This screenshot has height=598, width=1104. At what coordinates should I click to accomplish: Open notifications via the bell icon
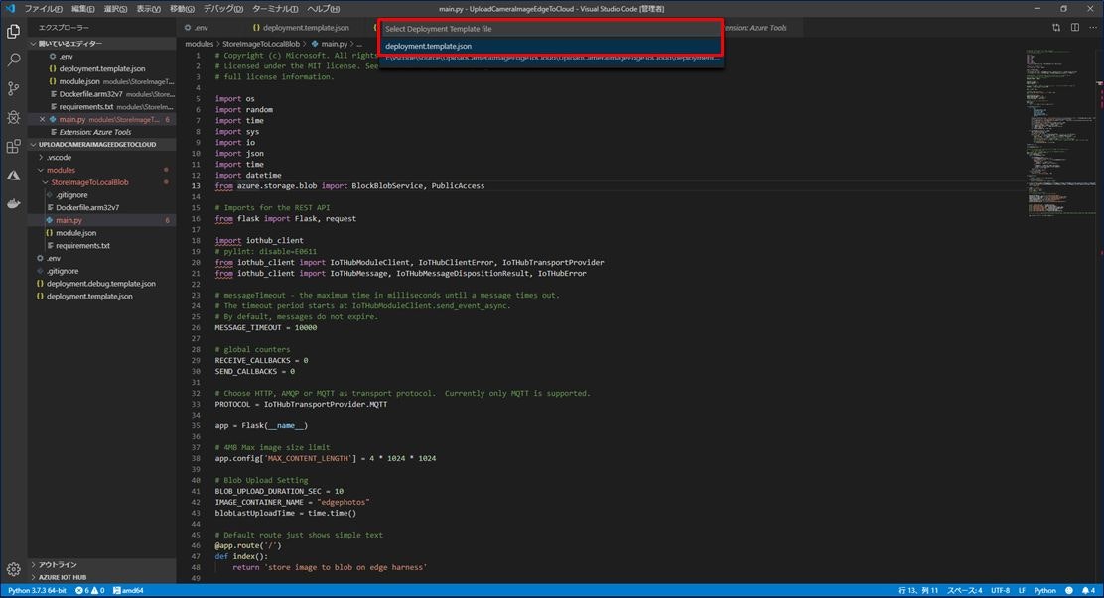click(x=1085, y=590)
